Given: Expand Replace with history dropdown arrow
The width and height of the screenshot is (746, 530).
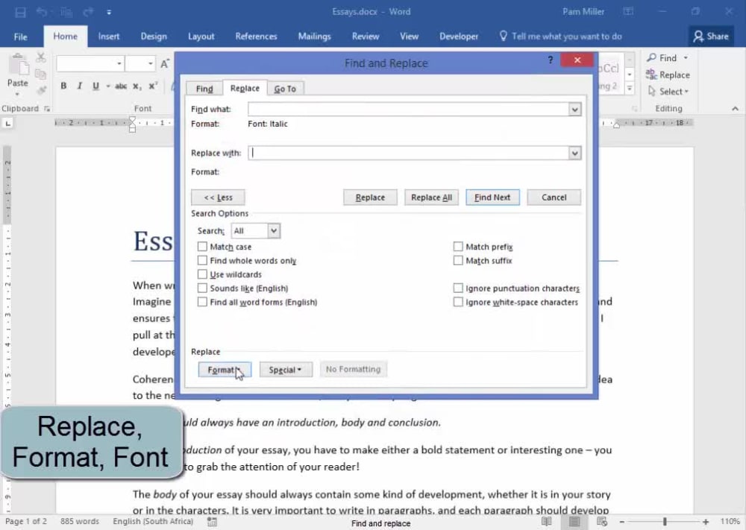Looking at the screenshot, I should (574, 153).
